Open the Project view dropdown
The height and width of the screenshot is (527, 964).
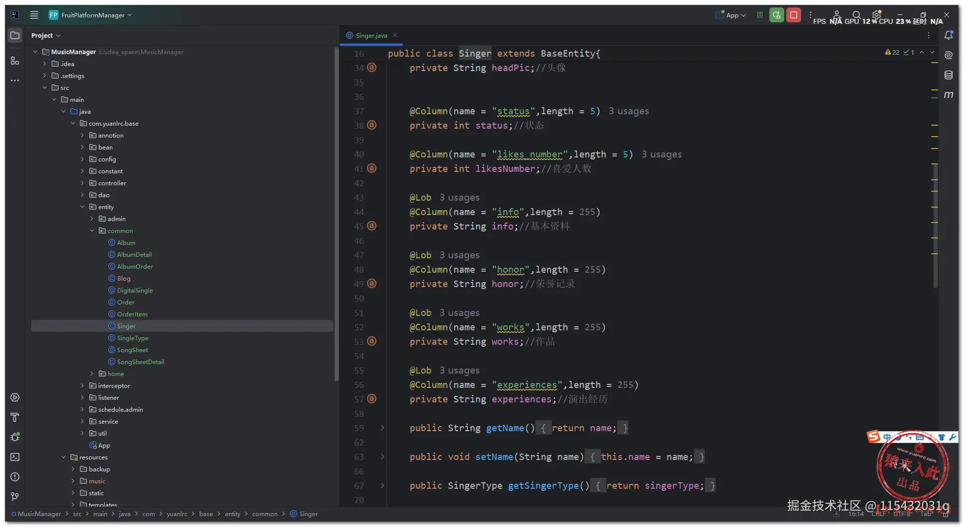click(x=45, y=35)
